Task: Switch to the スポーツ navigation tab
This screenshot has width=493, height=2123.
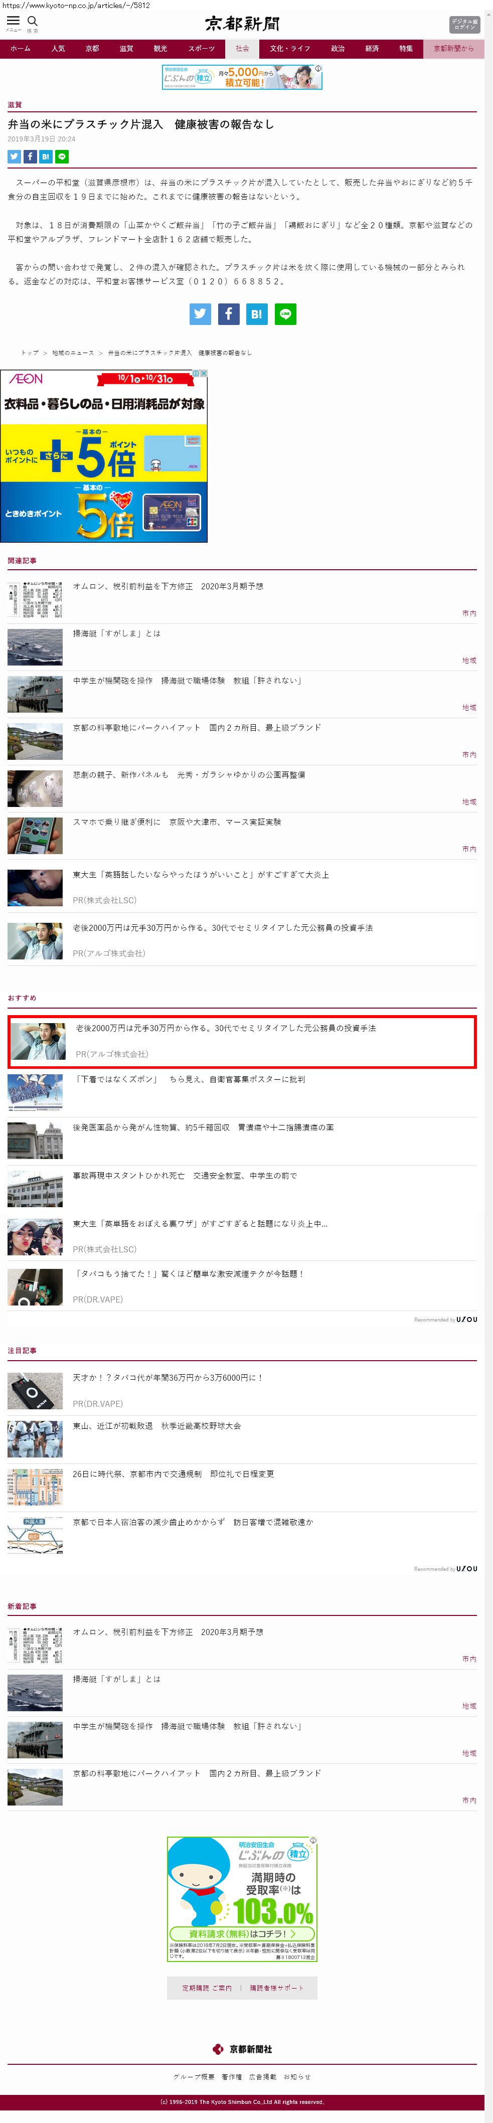Action: [x=201, y=49]
